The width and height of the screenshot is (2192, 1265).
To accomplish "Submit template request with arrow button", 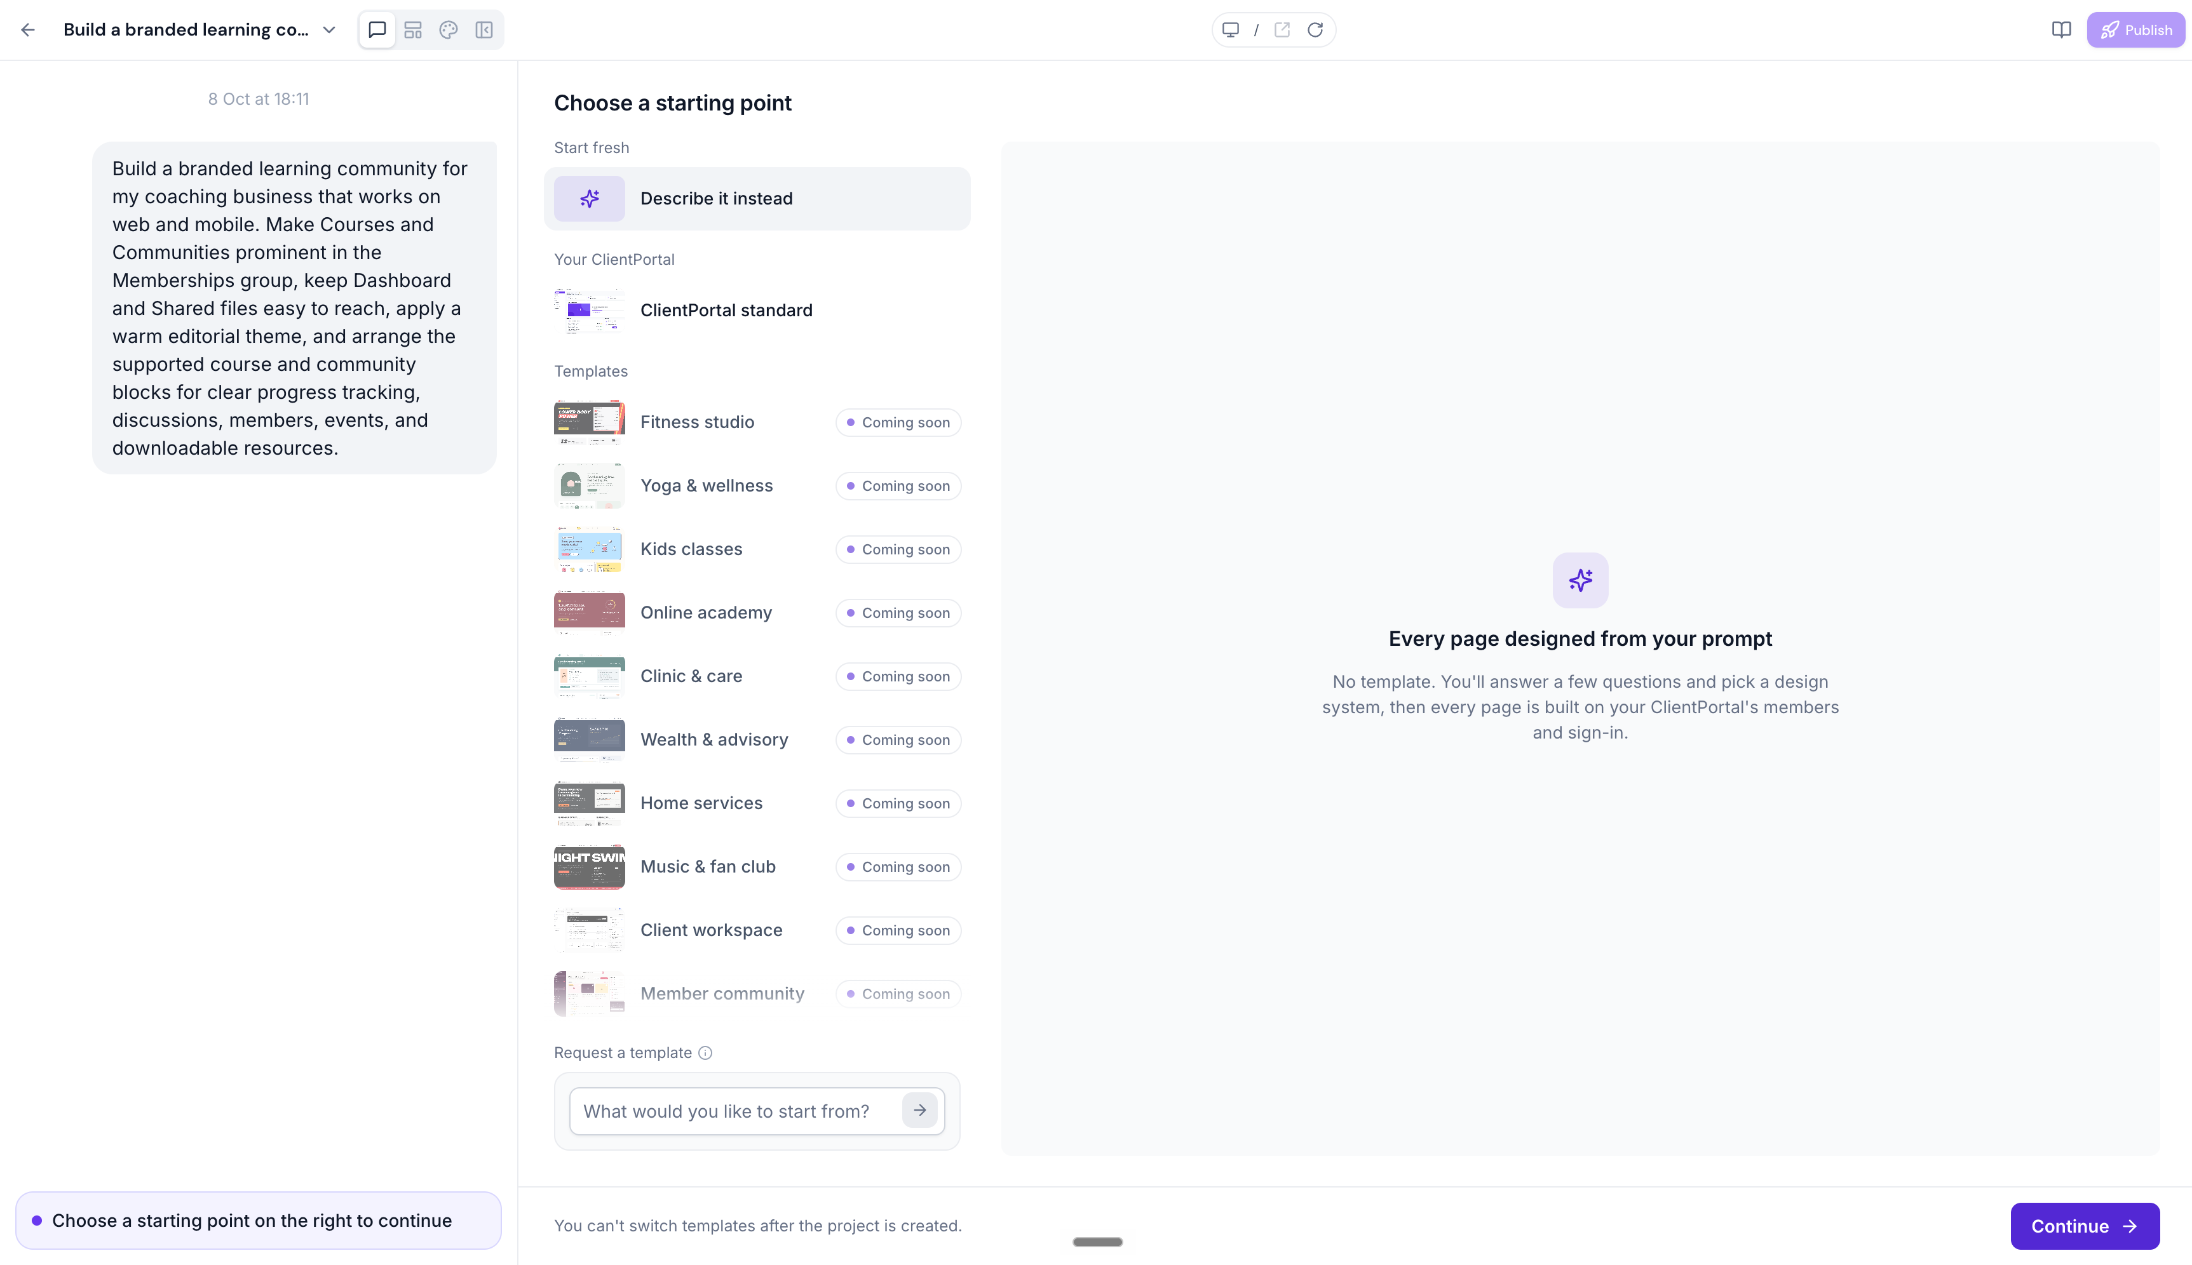I will coord(919,1110).
